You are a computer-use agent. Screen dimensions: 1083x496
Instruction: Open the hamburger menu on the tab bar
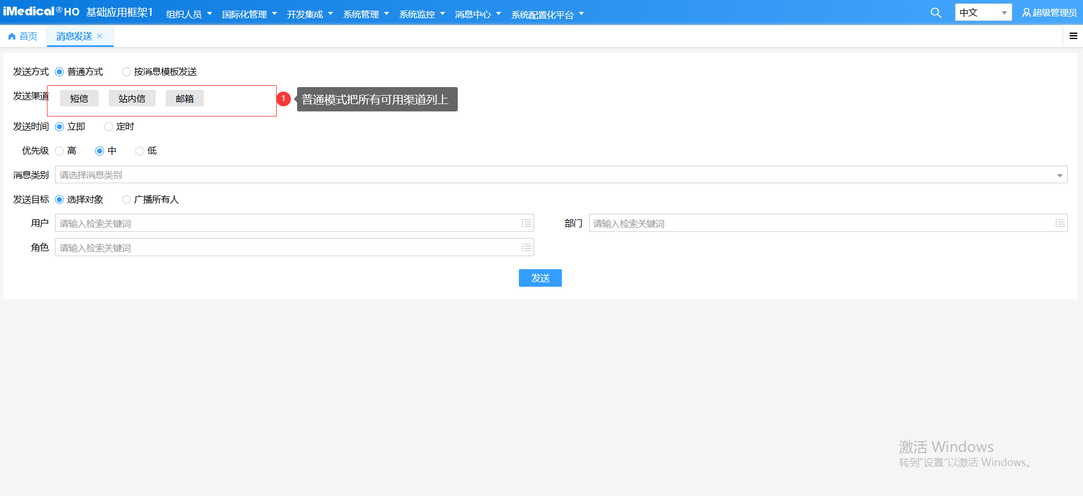tap(1073, 36)
